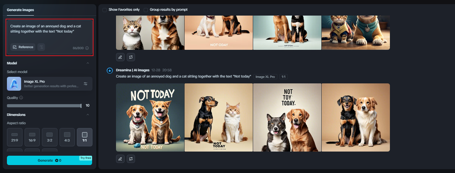Select the 1:1 aspect ratio
This screenshot has width=455, height=173.
click(x=85, y=137)
